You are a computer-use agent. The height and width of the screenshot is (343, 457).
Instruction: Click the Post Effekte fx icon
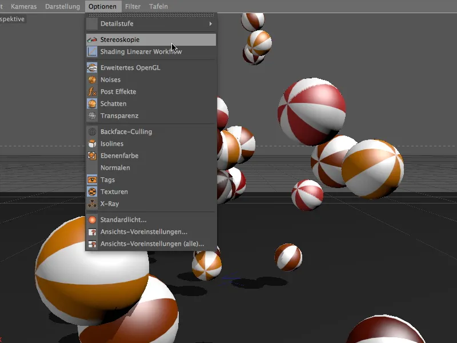point(92,91)
